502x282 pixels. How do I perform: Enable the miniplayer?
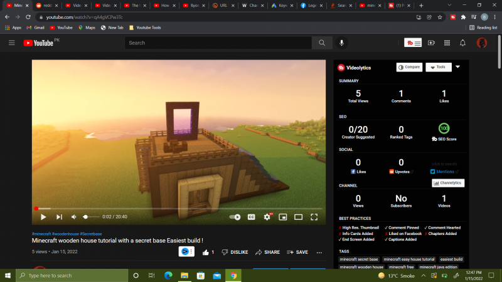point(283,217)
